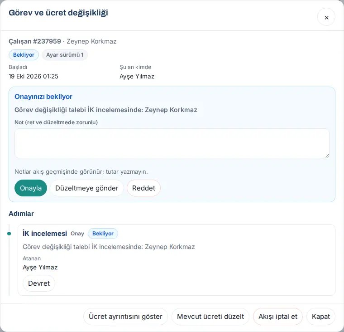Screen dimensions: 344x332
Task: Click the Onayınızı bekliyor heading
Action: [43, 97]
